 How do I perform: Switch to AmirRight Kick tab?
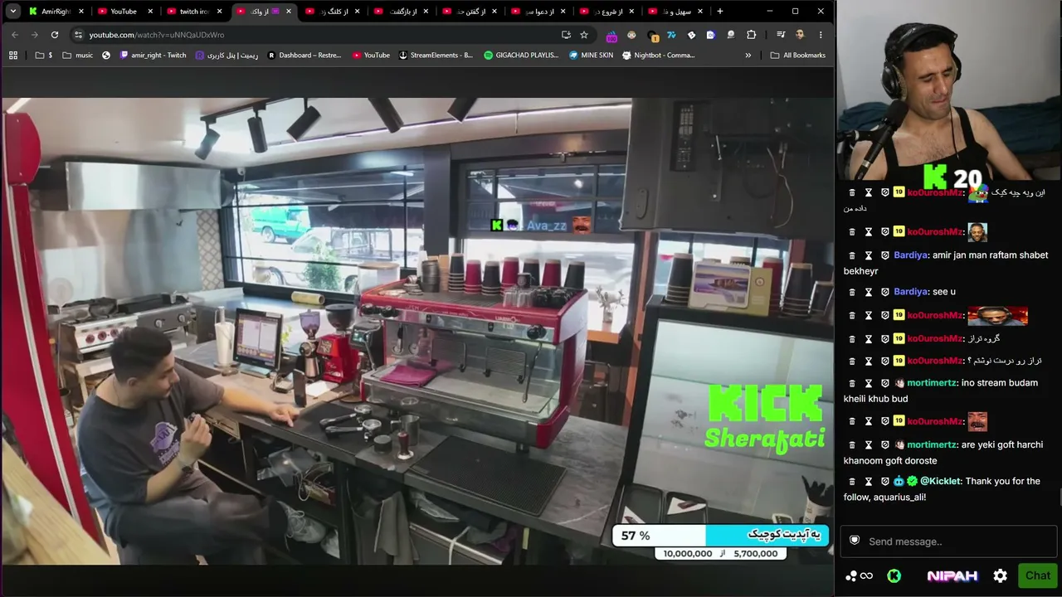55,12
